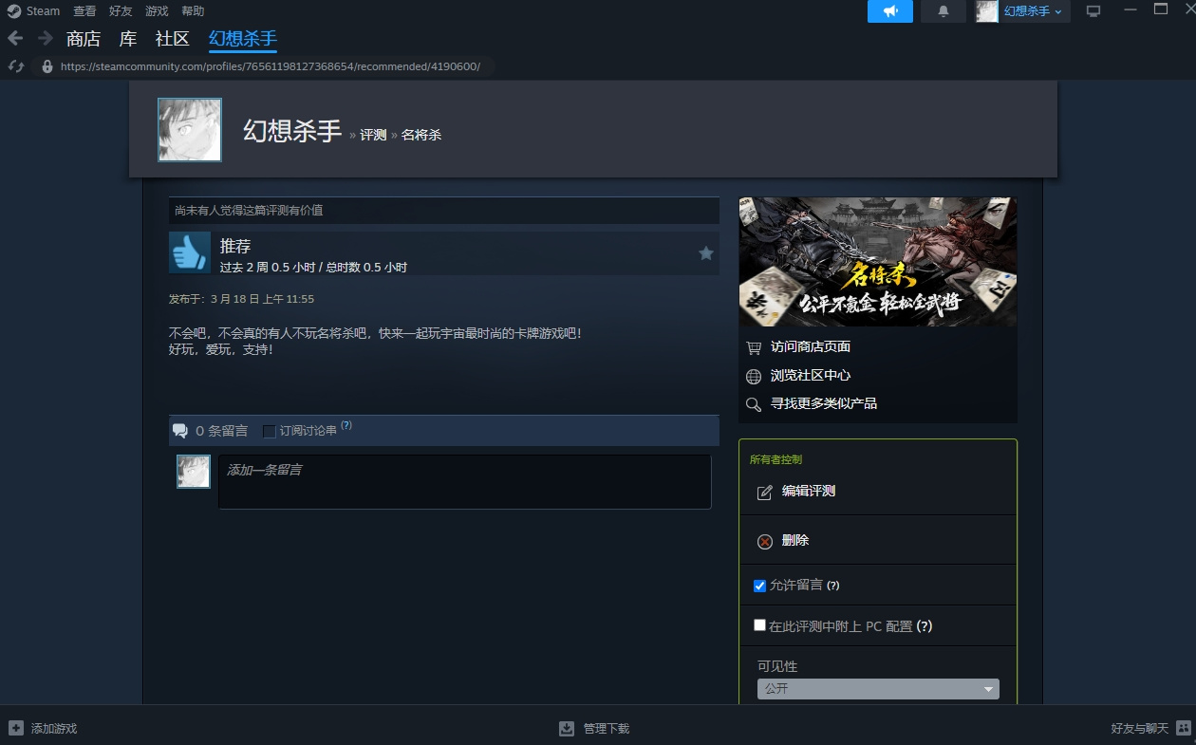Check 在此评测中附上 PC 配置 checkbox
Screen dimensions: 1196x745
(759, 625)
